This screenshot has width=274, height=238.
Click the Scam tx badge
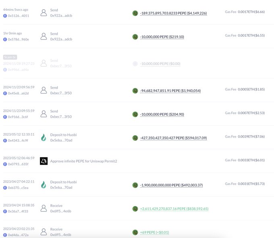tap(10, 57)
